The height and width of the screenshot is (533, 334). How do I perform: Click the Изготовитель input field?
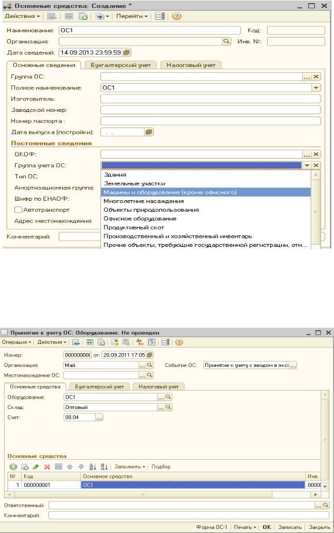(x=211, y=99)
